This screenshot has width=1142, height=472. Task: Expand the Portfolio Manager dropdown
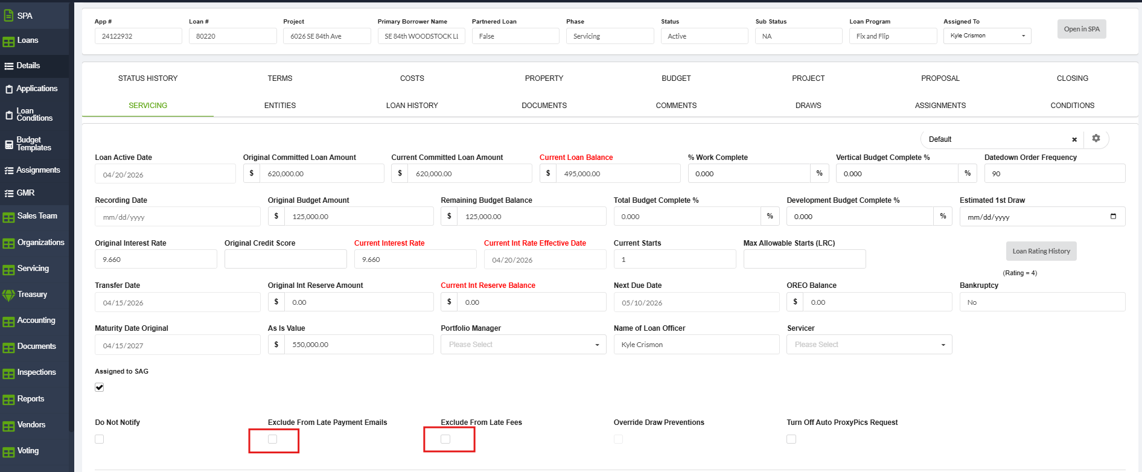coord(523,345)
